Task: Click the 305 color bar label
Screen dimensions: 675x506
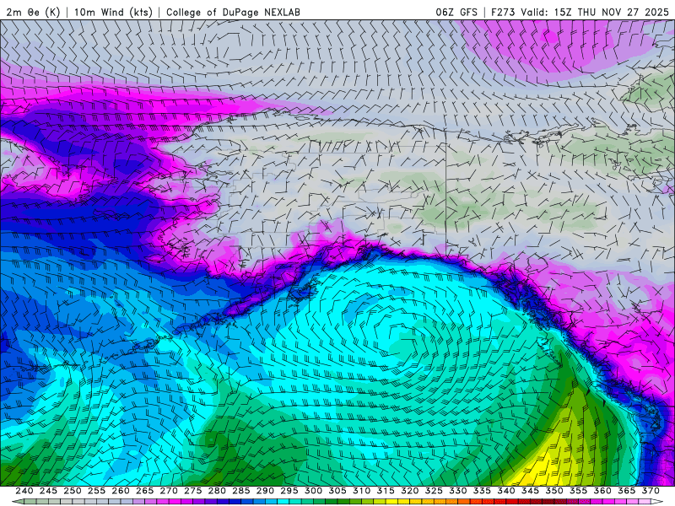Action: pos(337,491)
